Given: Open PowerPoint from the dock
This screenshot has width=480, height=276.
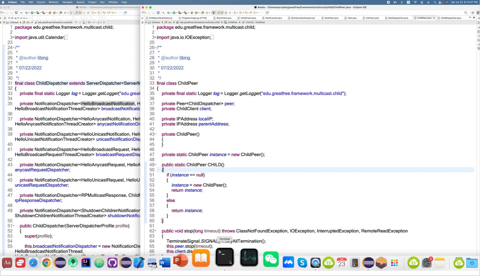Looking at the screenshot, I should coord(181,261).
